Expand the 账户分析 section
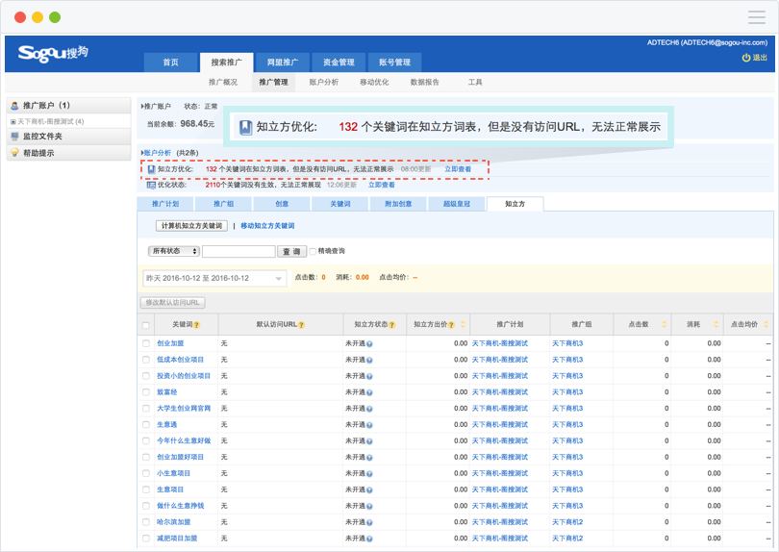The width and height of the screenshot is (779, 552). [x=142, y=153]
